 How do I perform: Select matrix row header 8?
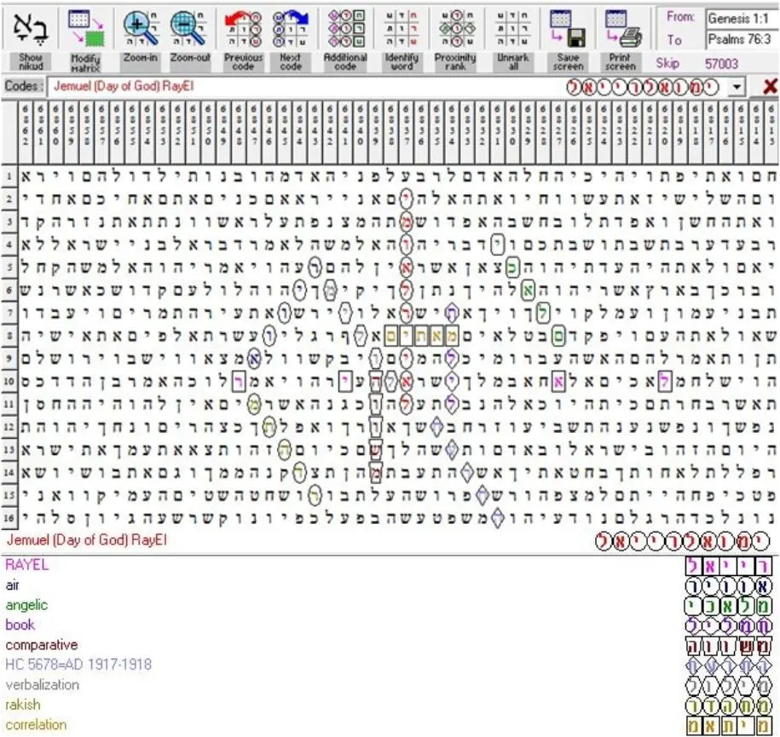pos(9,336)
